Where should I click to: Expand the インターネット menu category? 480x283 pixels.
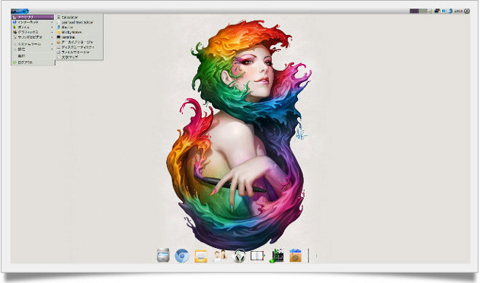coord(33,22)
